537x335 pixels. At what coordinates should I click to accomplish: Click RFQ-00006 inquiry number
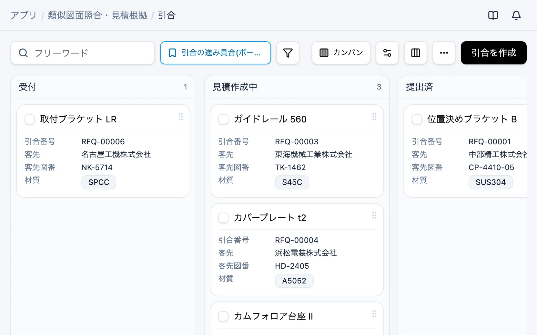[103, 142]
